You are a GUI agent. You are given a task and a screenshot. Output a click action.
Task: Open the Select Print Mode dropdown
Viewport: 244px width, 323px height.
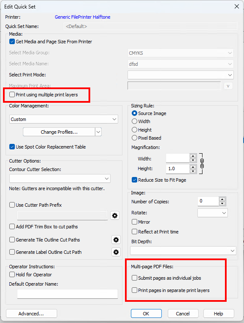180,75
